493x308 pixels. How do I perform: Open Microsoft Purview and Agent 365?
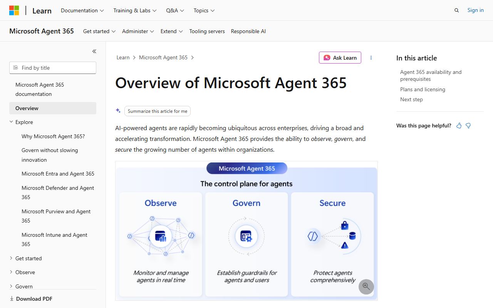(56, 216)
